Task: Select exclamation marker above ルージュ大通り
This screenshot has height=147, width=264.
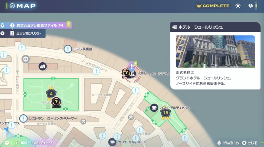Action: click(x=22, y=48)
